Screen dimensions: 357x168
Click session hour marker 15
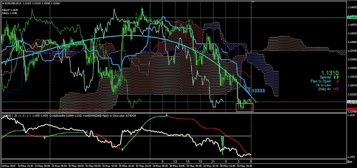click(x=188, y=161)
